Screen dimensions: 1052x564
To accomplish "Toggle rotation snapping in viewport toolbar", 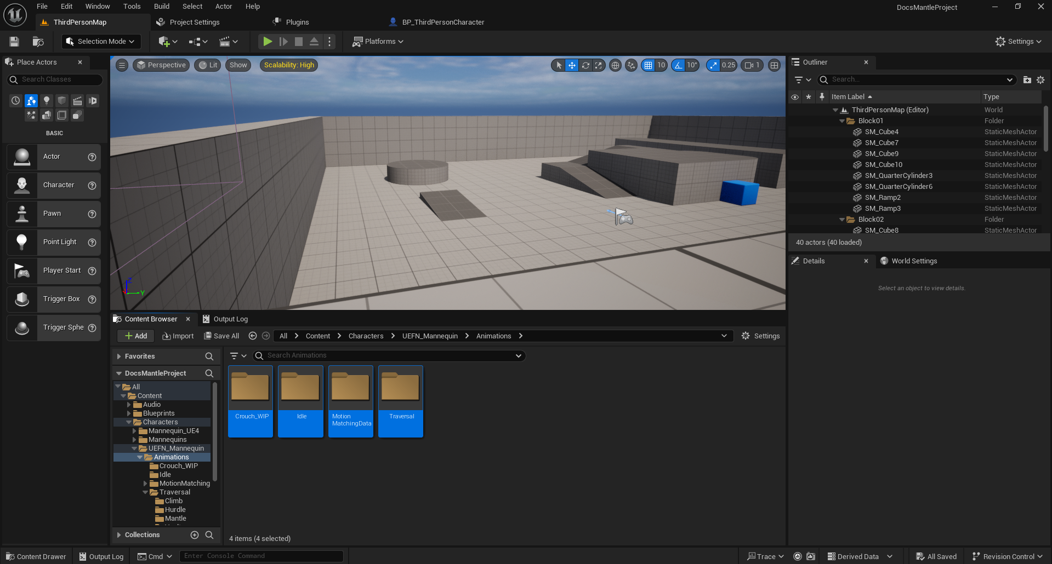I will [679, 65].
